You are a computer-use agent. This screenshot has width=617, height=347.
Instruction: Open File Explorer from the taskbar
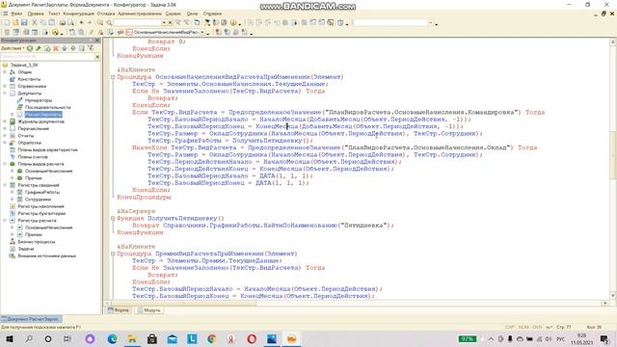pos(132,338)
